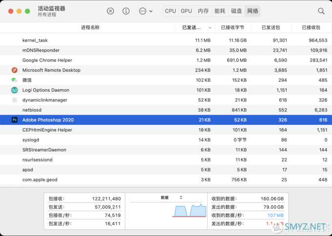This screenshot has height=236, width=332.
Task: Sort by 已发送包 column header
Action: 271,27
